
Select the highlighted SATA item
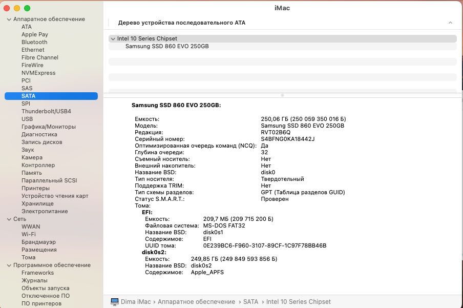51,96
